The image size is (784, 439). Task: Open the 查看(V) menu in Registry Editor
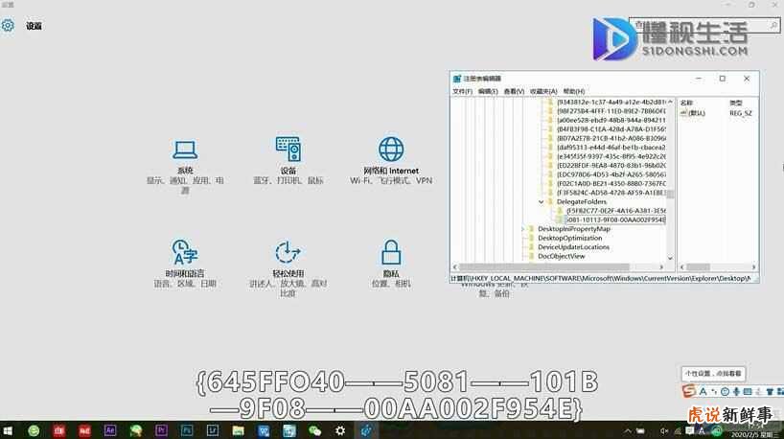(x=514, y=91)
